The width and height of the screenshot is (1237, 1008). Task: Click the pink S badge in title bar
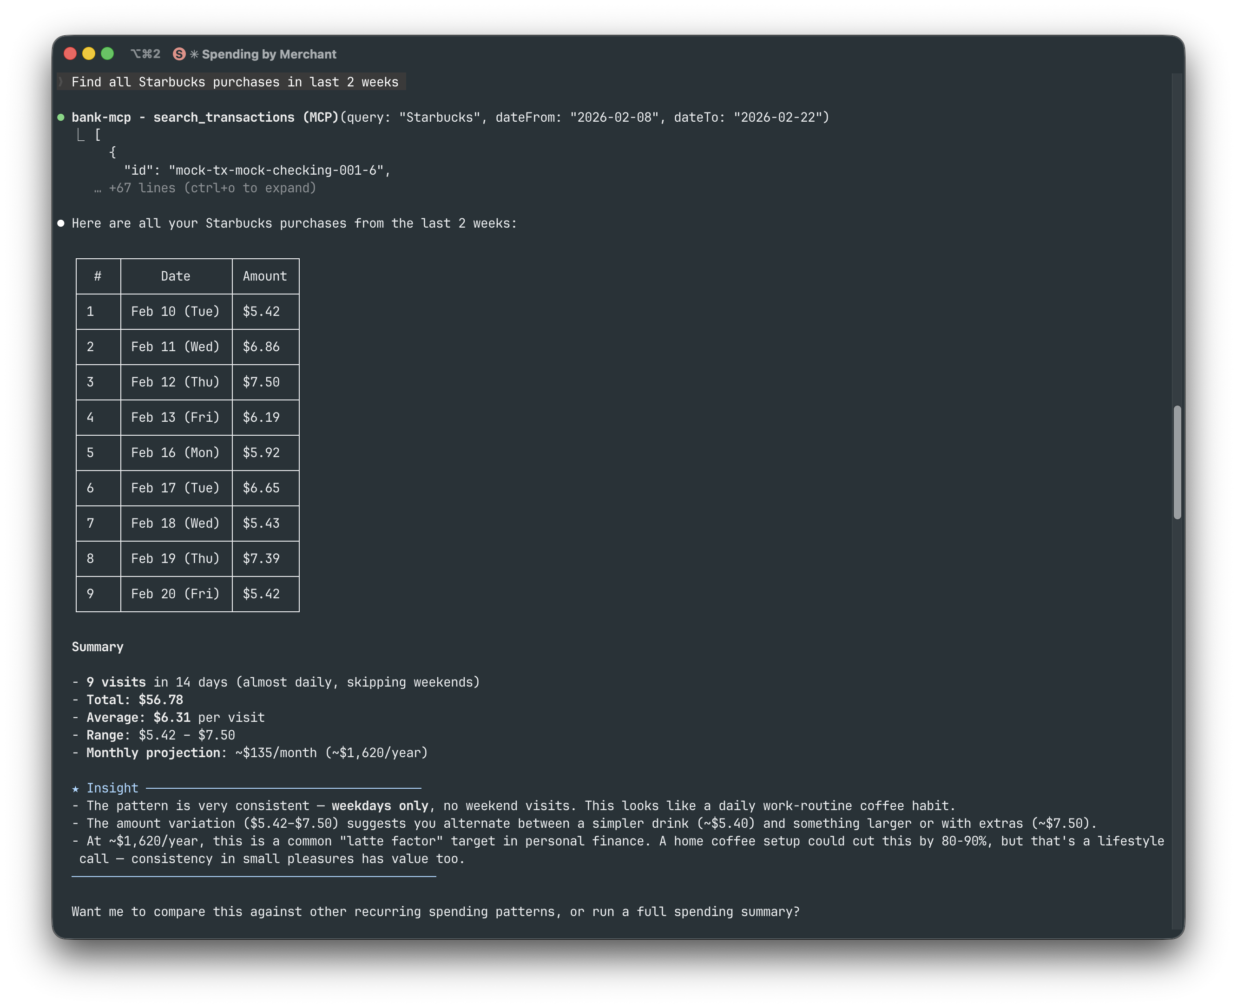[x=179, y=54]
